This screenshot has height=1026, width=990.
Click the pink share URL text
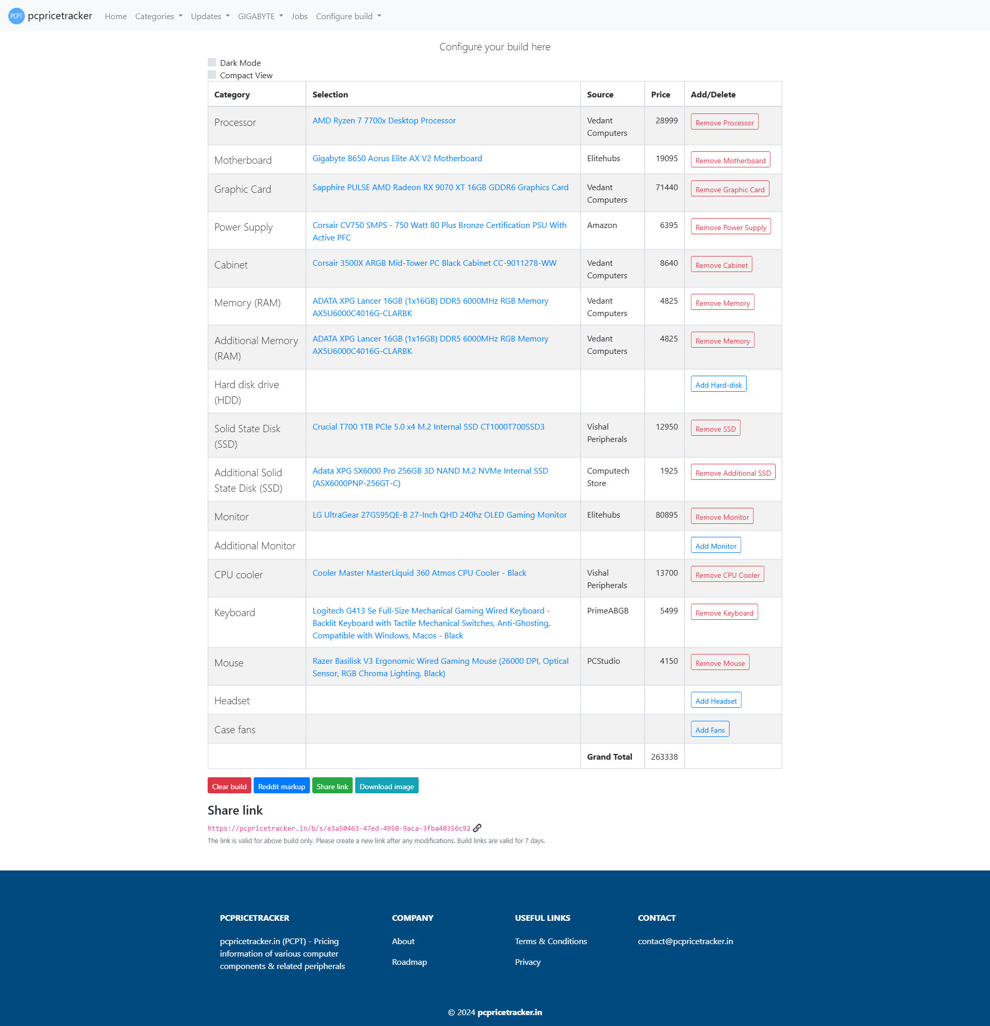338,828
